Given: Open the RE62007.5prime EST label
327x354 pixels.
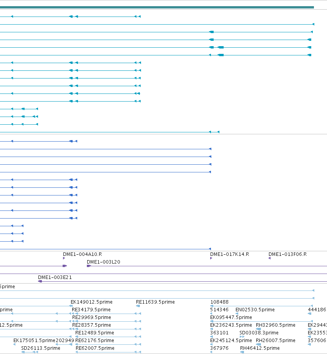Looking at the screenshot, I should pyautogui.click(x=95, y=348).
